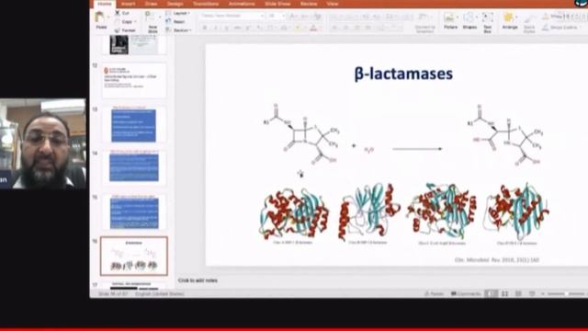Open the Arrange menu
Screen dimensions: 588x331
point(510,21)
